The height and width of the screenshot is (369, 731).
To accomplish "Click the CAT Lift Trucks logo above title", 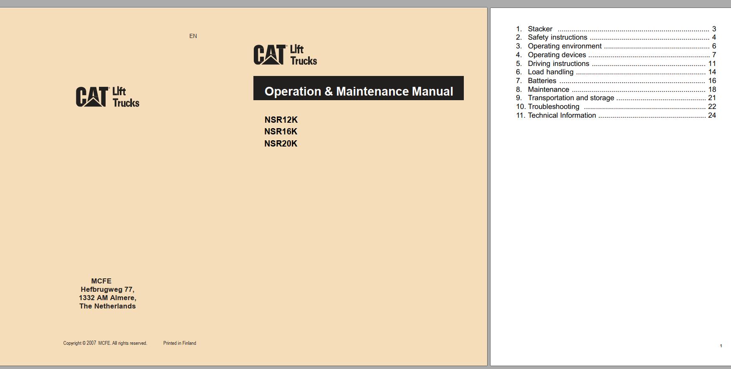I will point(285,55).
